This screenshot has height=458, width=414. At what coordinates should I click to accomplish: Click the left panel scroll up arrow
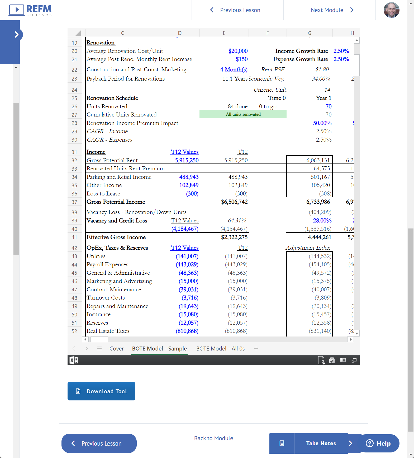click(x=16, y=68)
